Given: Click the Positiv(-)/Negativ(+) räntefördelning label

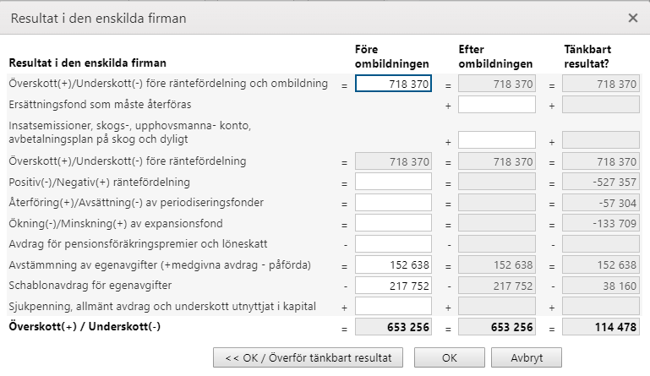Looking at the screenshot, I should coord(100,182).
